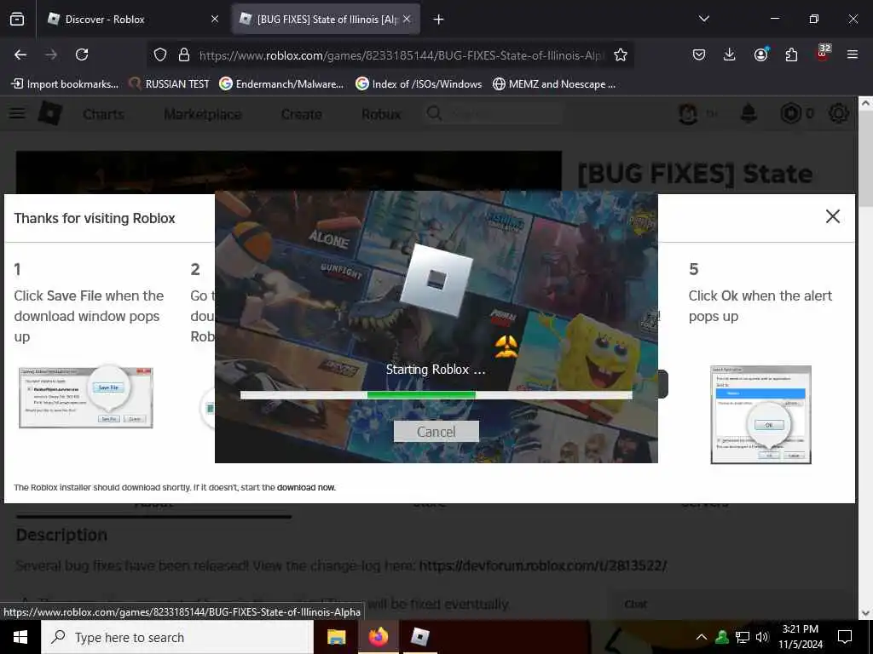
Task: Open the Windows notification center
Action: [x=845, y=637]
